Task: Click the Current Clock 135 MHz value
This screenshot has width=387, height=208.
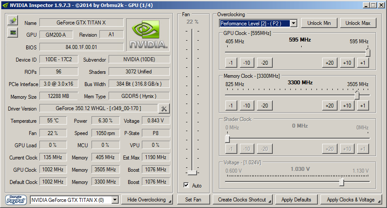Action: [x=53, y=157]
